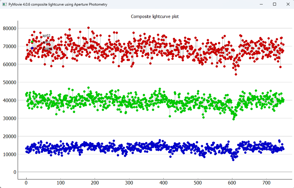Select the ap02 legend label
This screenshot has height=188, width=294.
point(46,35)
